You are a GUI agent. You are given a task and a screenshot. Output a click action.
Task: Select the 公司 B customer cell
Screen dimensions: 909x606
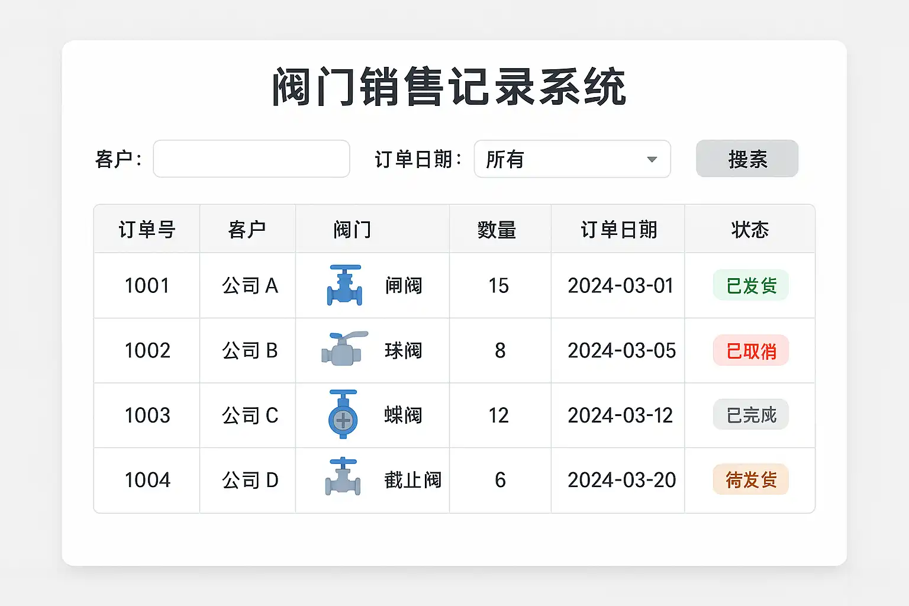[x=250, y=351]
